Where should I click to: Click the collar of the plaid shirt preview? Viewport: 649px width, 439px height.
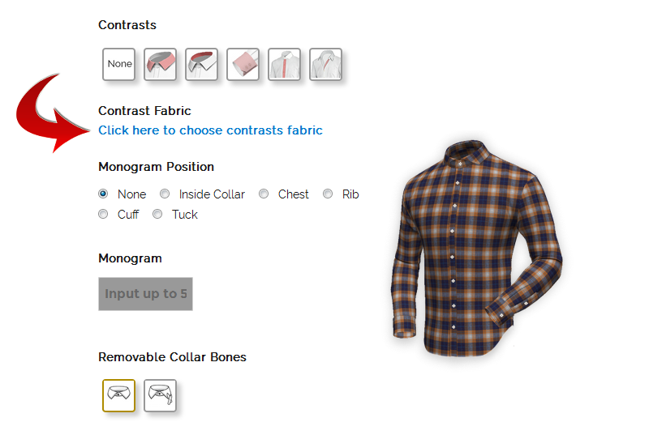coord(467,153)
